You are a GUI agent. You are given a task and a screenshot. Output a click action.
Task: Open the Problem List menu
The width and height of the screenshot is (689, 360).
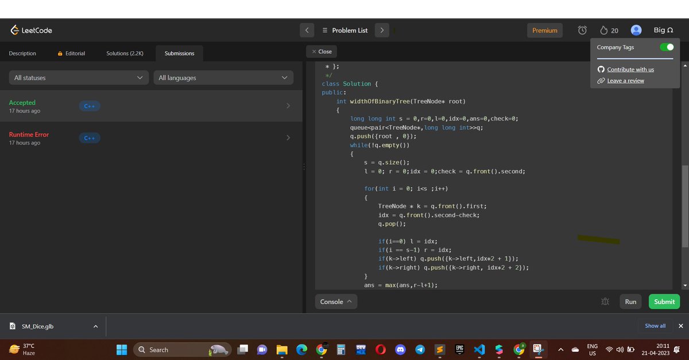coord(344,30)
